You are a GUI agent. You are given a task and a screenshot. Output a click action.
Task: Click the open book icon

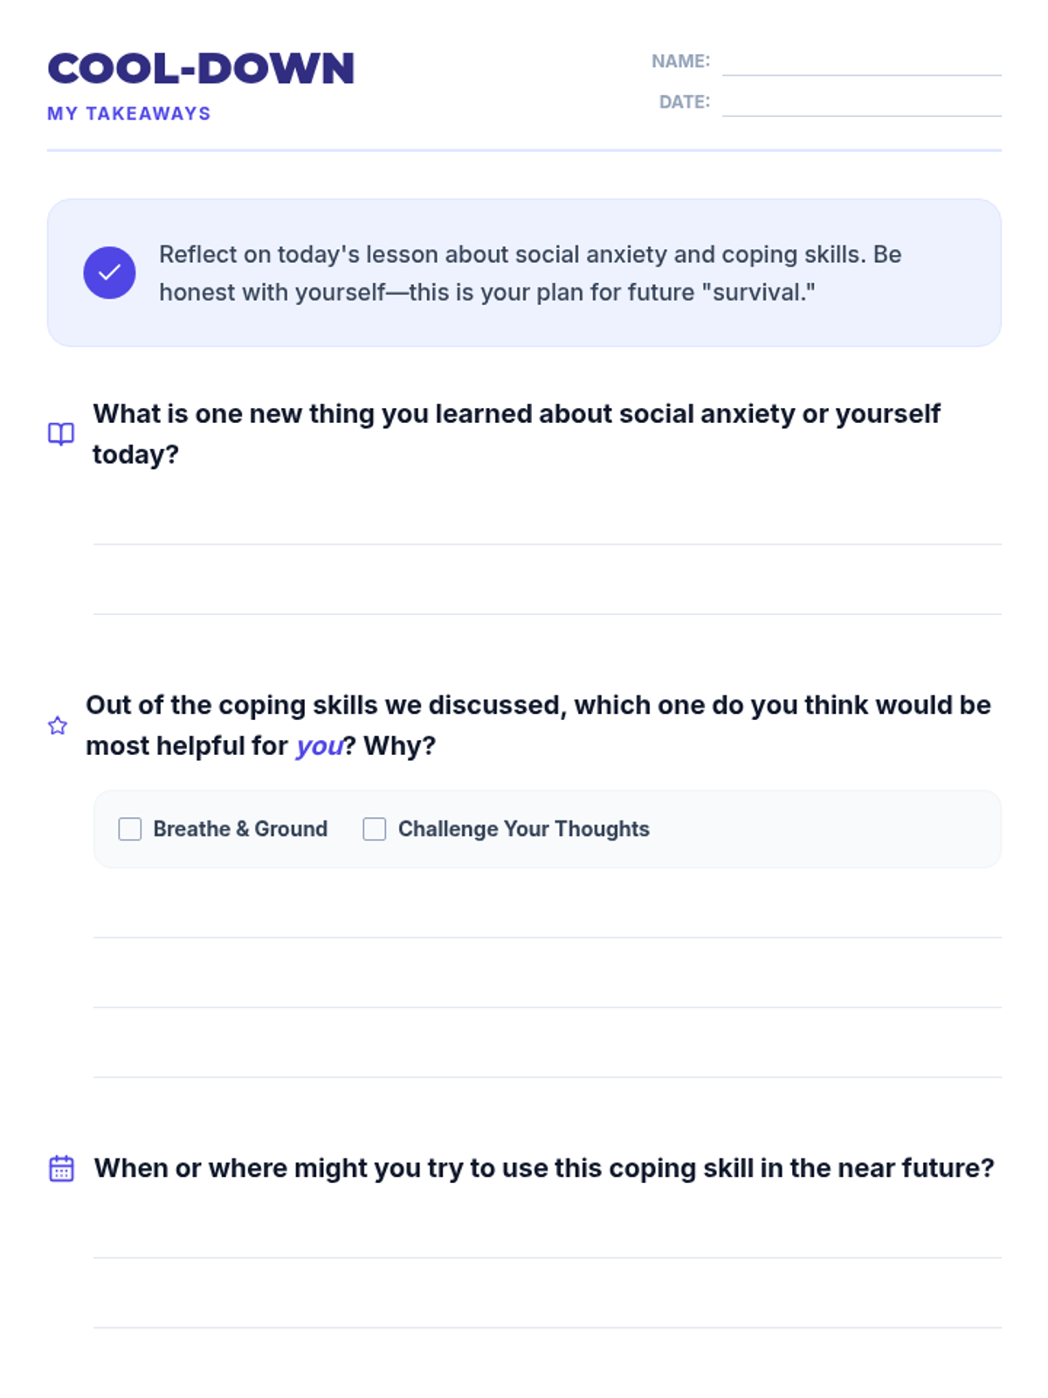pyautogui.click(x=61, y=433)
